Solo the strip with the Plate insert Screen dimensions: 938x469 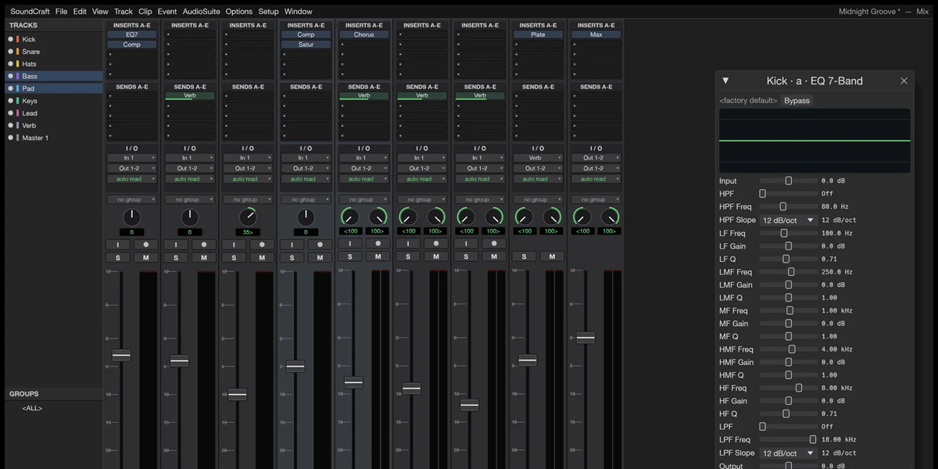click(x=524, y=256)
